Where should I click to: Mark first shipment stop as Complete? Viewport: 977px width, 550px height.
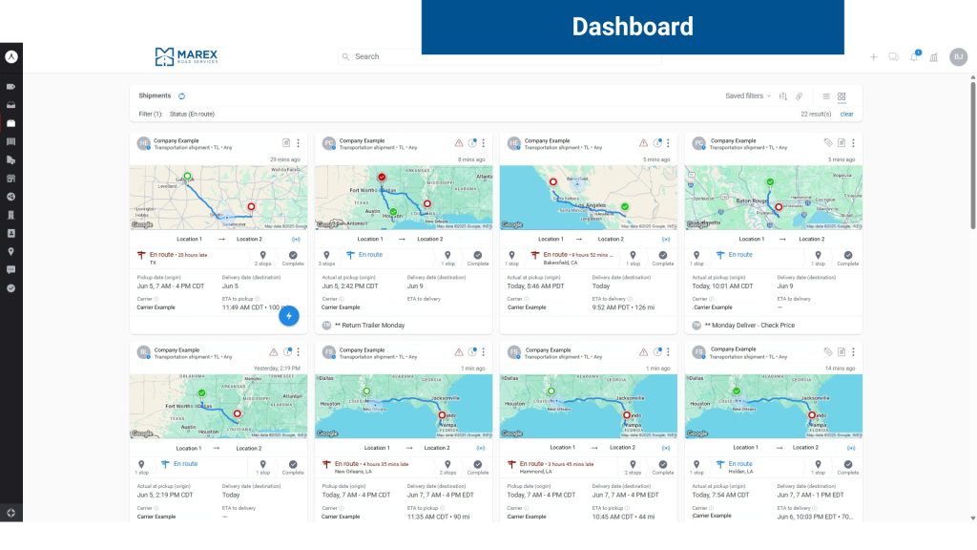[293, 258]
